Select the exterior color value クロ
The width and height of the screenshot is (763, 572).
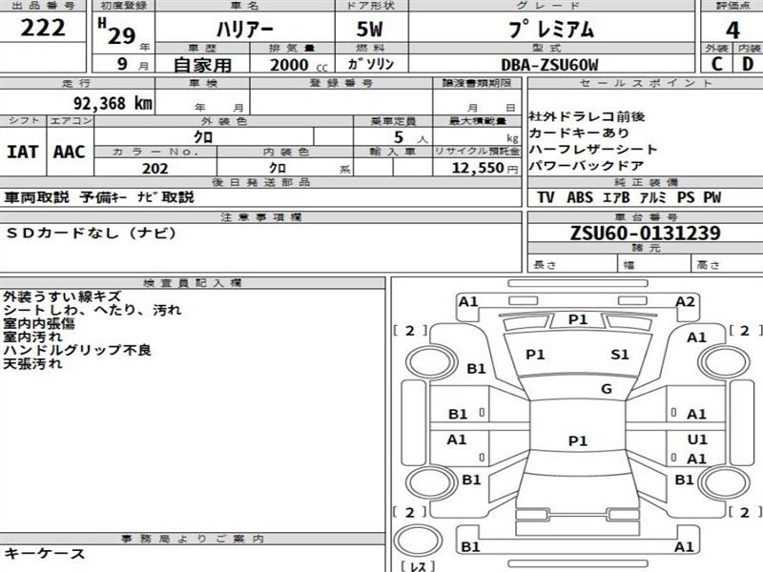pyautogui.click(x=203, y=136)
